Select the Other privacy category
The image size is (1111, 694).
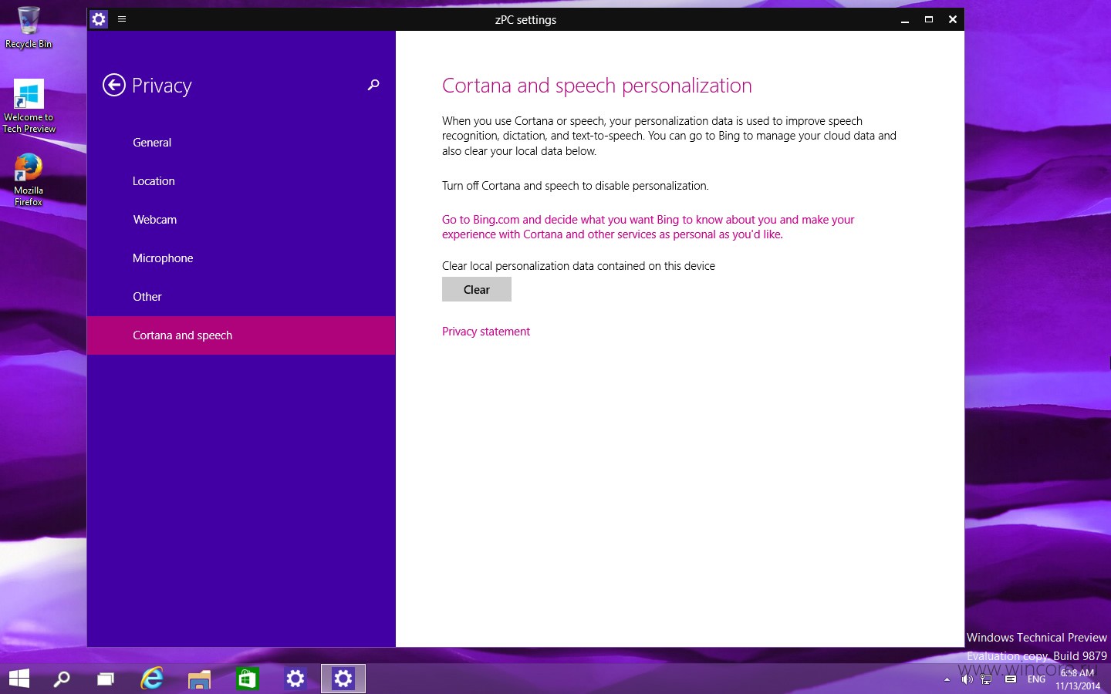tap(241, 297)
